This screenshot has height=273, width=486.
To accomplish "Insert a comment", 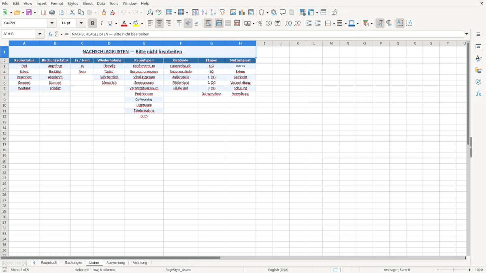I will click(x=283, y=13).
